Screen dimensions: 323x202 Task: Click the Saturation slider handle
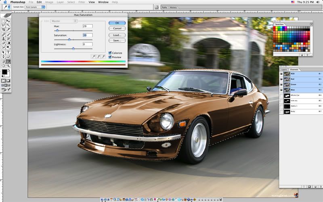pos(69,40)
